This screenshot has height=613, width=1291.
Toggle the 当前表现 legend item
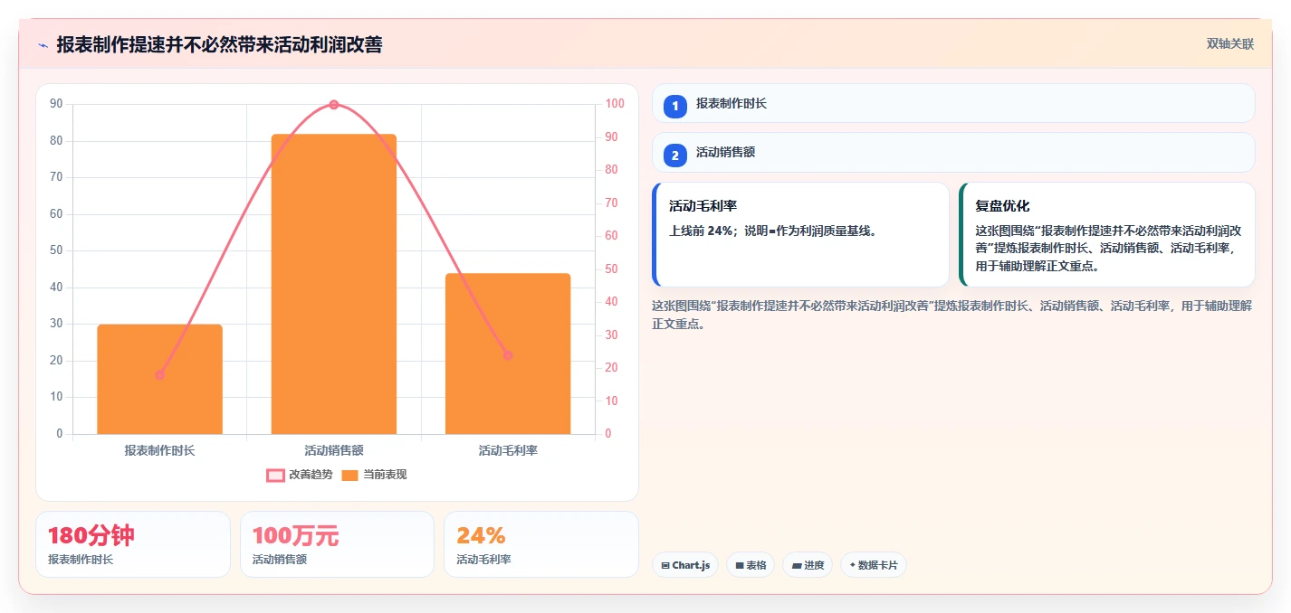[x=374, y=475]
